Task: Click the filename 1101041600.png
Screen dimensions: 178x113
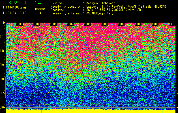Action: 15,8
